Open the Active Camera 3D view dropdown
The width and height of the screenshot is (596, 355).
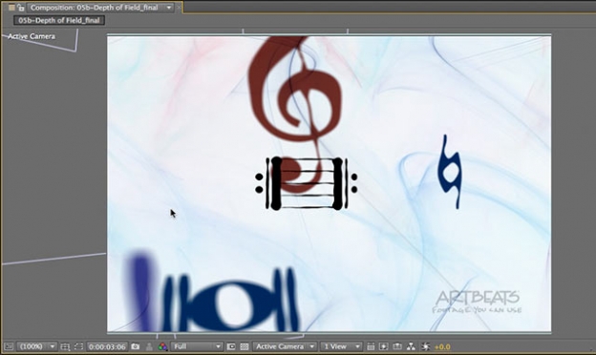[x=285, y=346]
